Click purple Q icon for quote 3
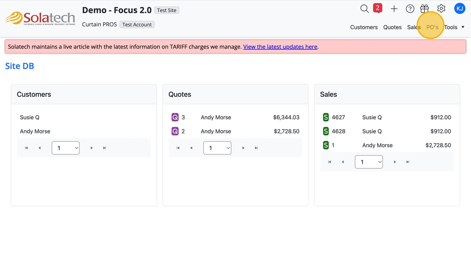471x263 pixels. [x=175, y=117]
